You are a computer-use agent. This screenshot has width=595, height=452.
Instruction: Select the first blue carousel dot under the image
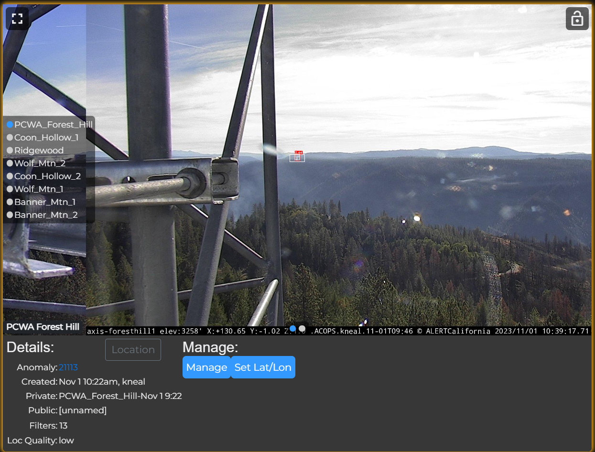[293, 329]
